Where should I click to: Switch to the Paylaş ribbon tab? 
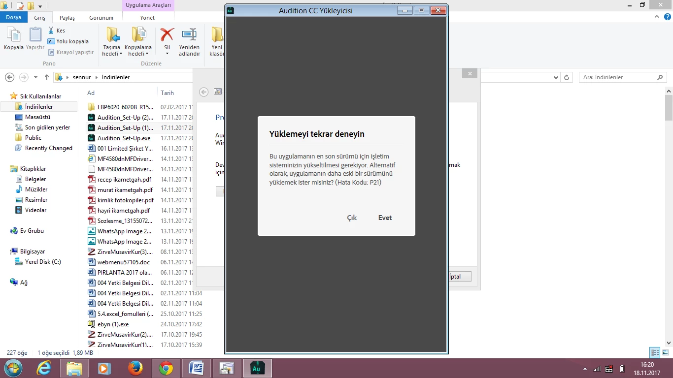(x=67, y=18)
